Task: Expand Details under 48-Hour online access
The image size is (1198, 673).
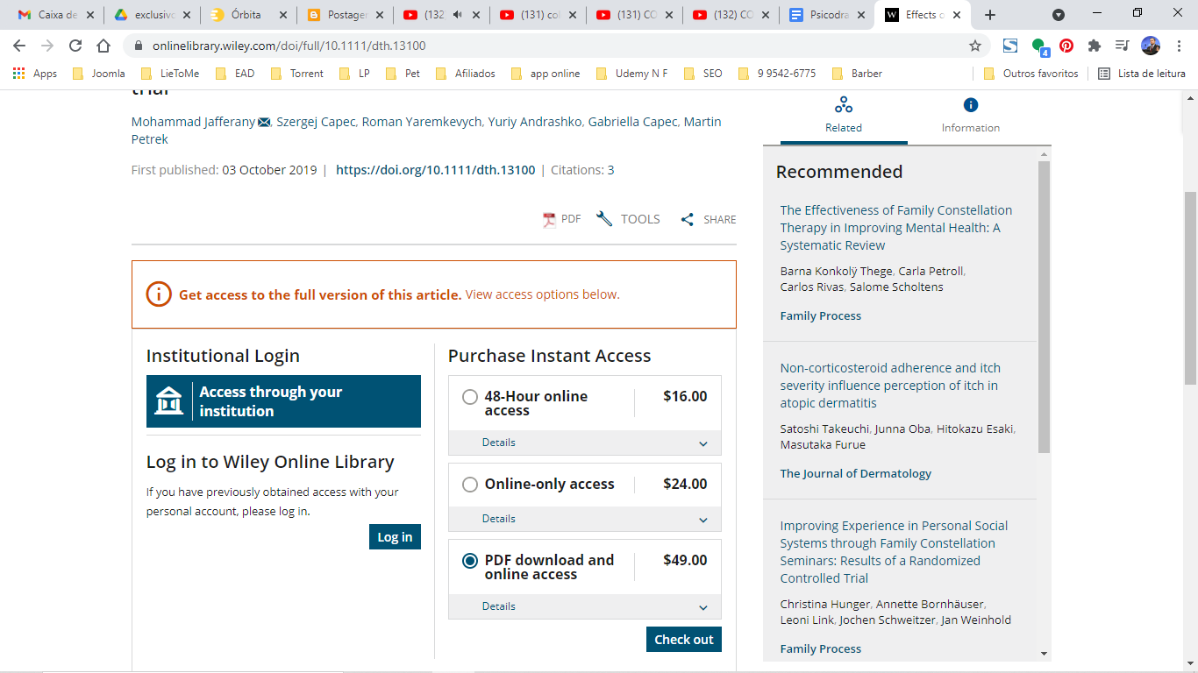Action: point(585,443)
